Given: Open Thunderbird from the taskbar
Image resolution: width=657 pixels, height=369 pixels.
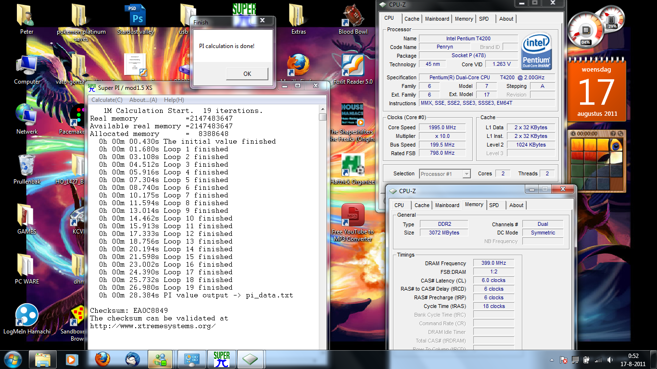Looking at the screenshot, I should coord(132,359).
